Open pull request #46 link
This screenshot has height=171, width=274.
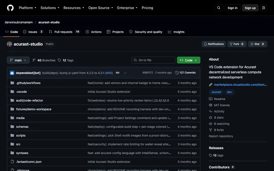[109, 73]
